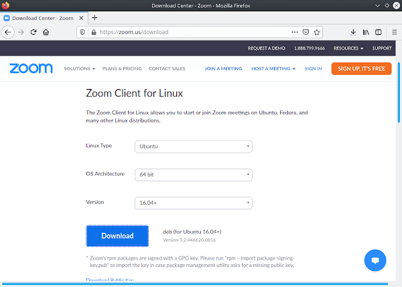This screenshot has width=402, height=287.
Task: Select the Download Center - Zoom tab
Action: click(x=43, y=18)
